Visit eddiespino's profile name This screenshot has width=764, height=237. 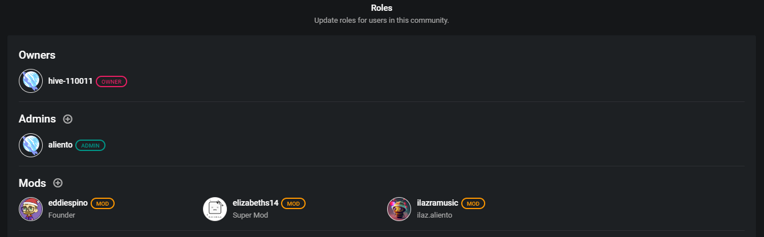[68, 203]
